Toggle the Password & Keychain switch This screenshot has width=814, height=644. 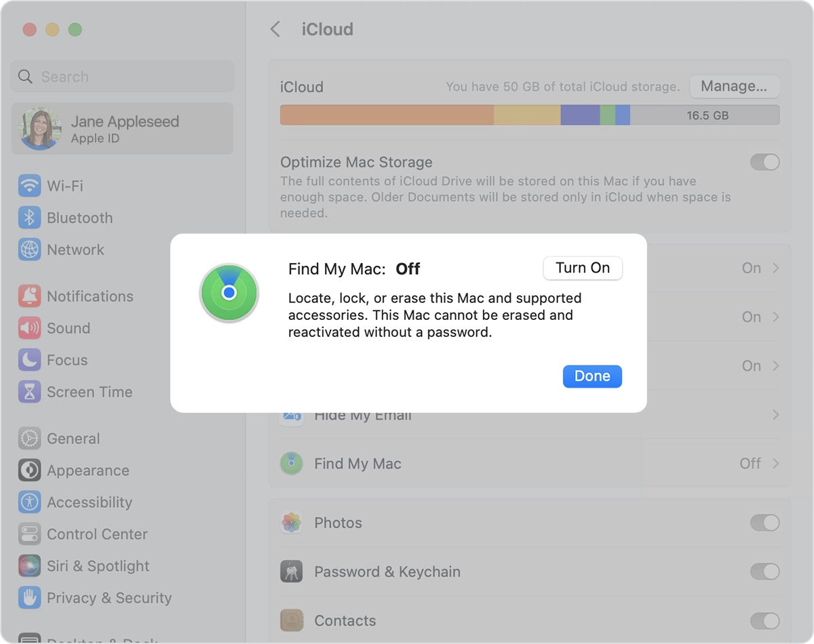point(764,571)
